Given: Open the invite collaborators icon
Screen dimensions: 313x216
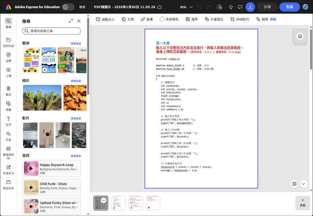Looking at the screenshot, I should click(x=220, y=7).
